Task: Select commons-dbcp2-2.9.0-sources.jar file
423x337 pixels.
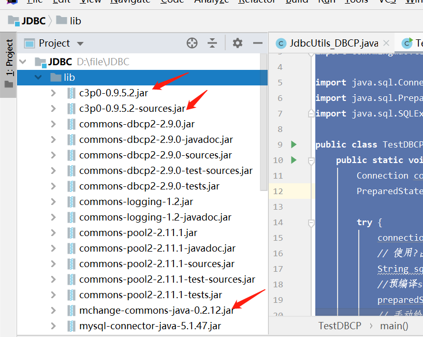Action: point(156,155)
